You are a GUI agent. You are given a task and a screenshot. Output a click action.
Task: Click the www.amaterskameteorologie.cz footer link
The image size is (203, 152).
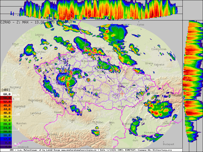(79, 150)
